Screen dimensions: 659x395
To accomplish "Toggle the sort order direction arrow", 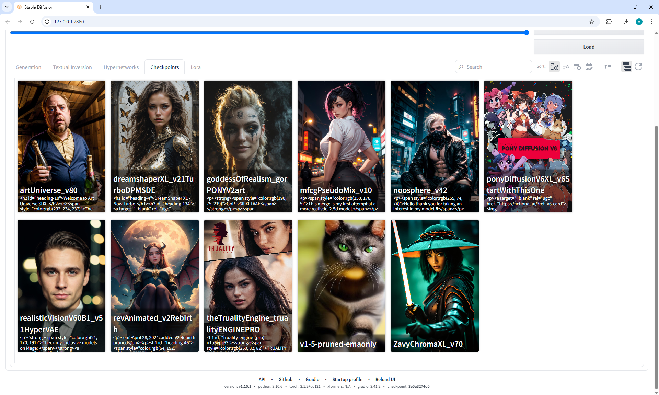I will (x=608, y=67).
